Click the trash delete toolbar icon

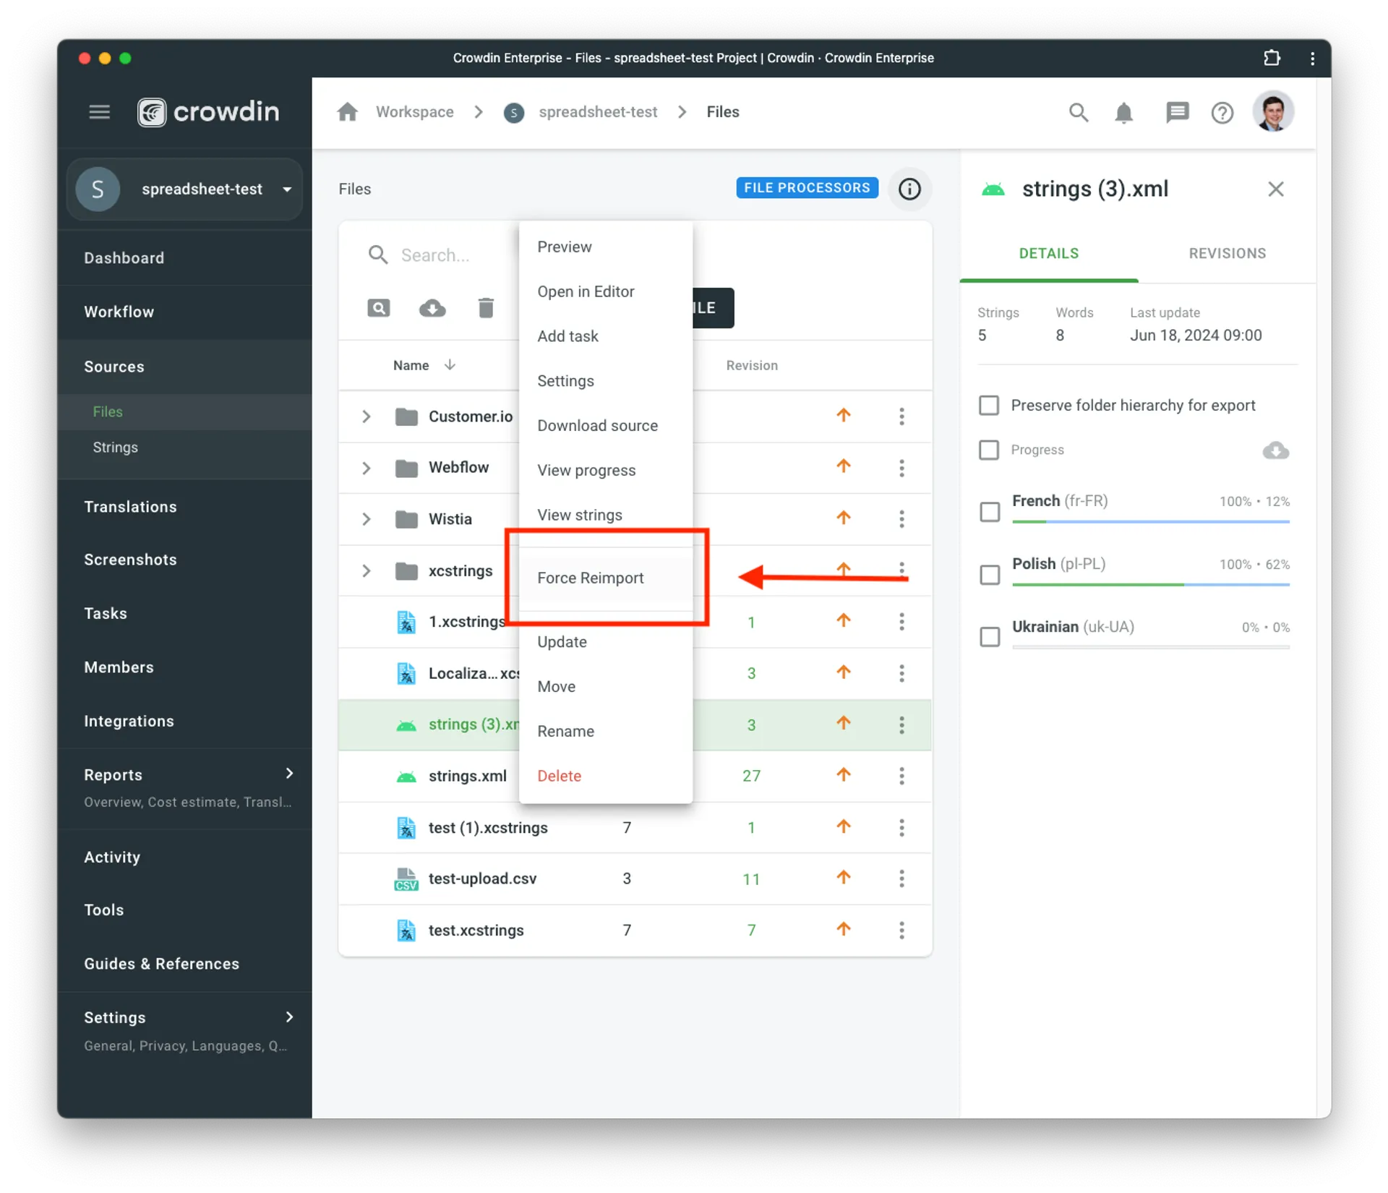pos(486,308)
